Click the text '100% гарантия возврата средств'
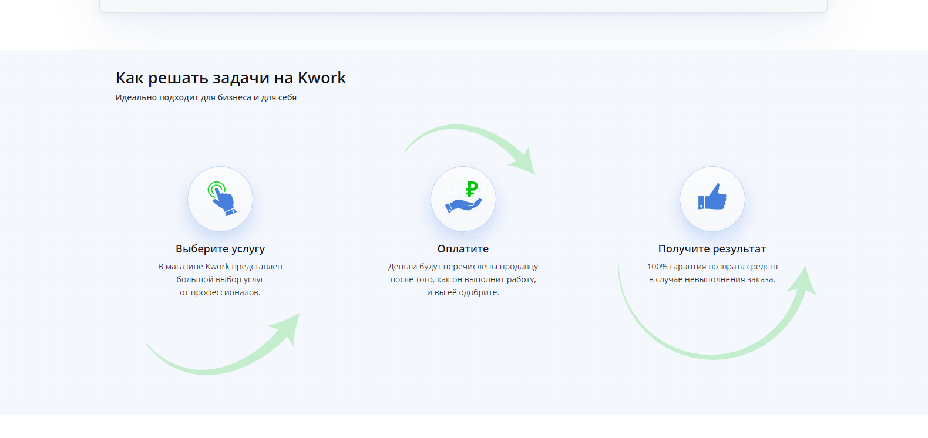Image resolution: width=928 pixels, height=438 pixels. pos(712,267)
